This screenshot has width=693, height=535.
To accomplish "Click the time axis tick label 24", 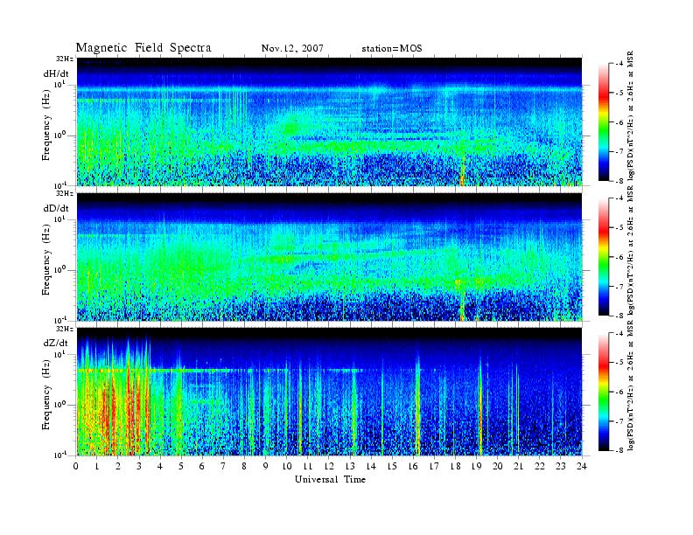I will [x=582, y=466].
